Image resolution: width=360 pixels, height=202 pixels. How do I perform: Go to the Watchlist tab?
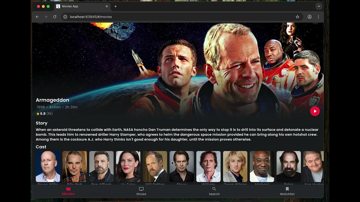coord(287,191)
